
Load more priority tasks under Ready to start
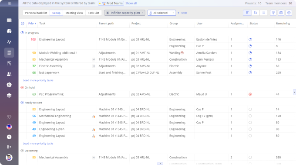38,144
